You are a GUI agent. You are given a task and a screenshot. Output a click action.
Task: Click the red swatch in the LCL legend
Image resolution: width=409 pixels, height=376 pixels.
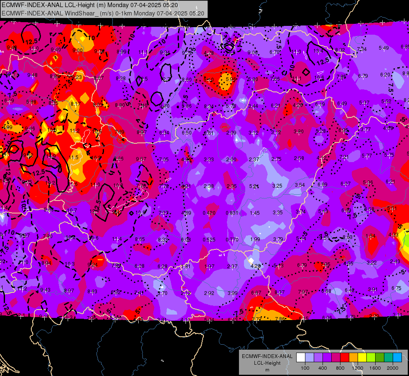tap(345, 358)
